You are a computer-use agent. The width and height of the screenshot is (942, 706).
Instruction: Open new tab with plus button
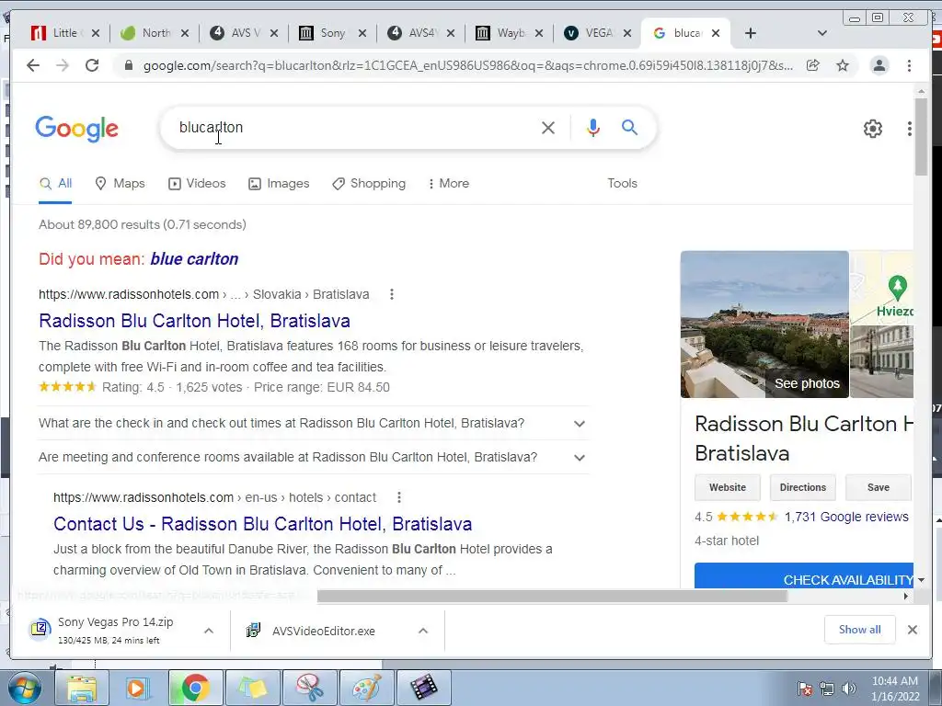[750, 33]
